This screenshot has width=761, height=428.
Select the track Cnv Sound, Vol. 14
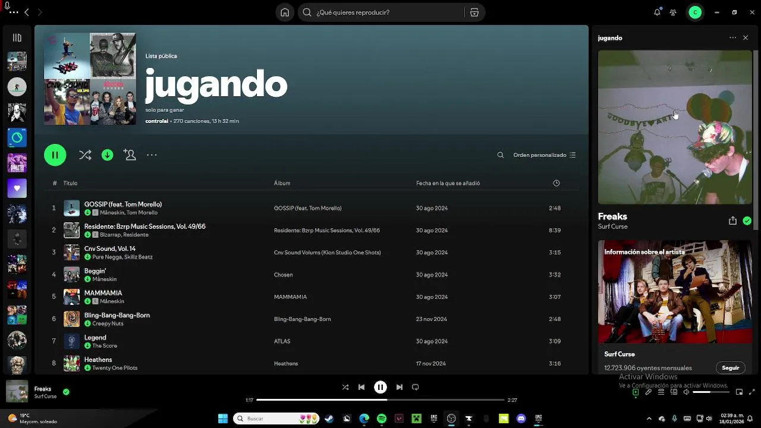point(110,248)
